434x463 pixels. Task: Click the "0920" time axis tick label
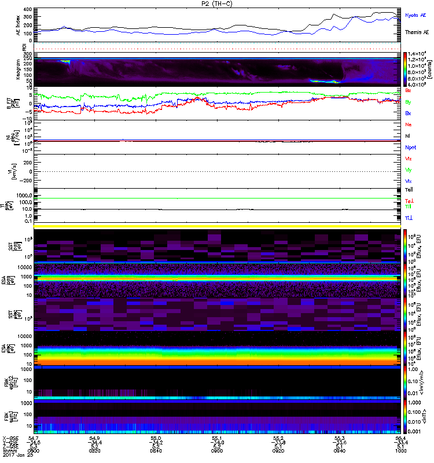pos(278,451)
